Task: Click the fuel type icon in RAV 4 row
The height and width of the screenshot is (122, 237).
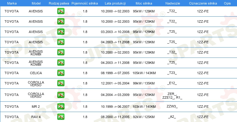Action: point(61,117)
